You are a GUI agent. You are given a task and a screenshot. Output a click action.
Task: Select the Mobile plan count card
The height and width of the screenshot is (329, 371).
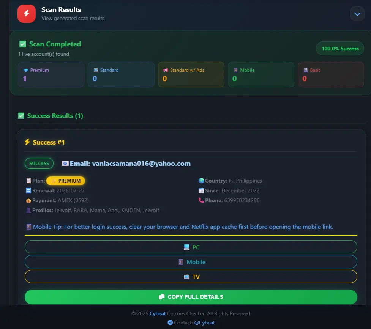click(261, 74)
